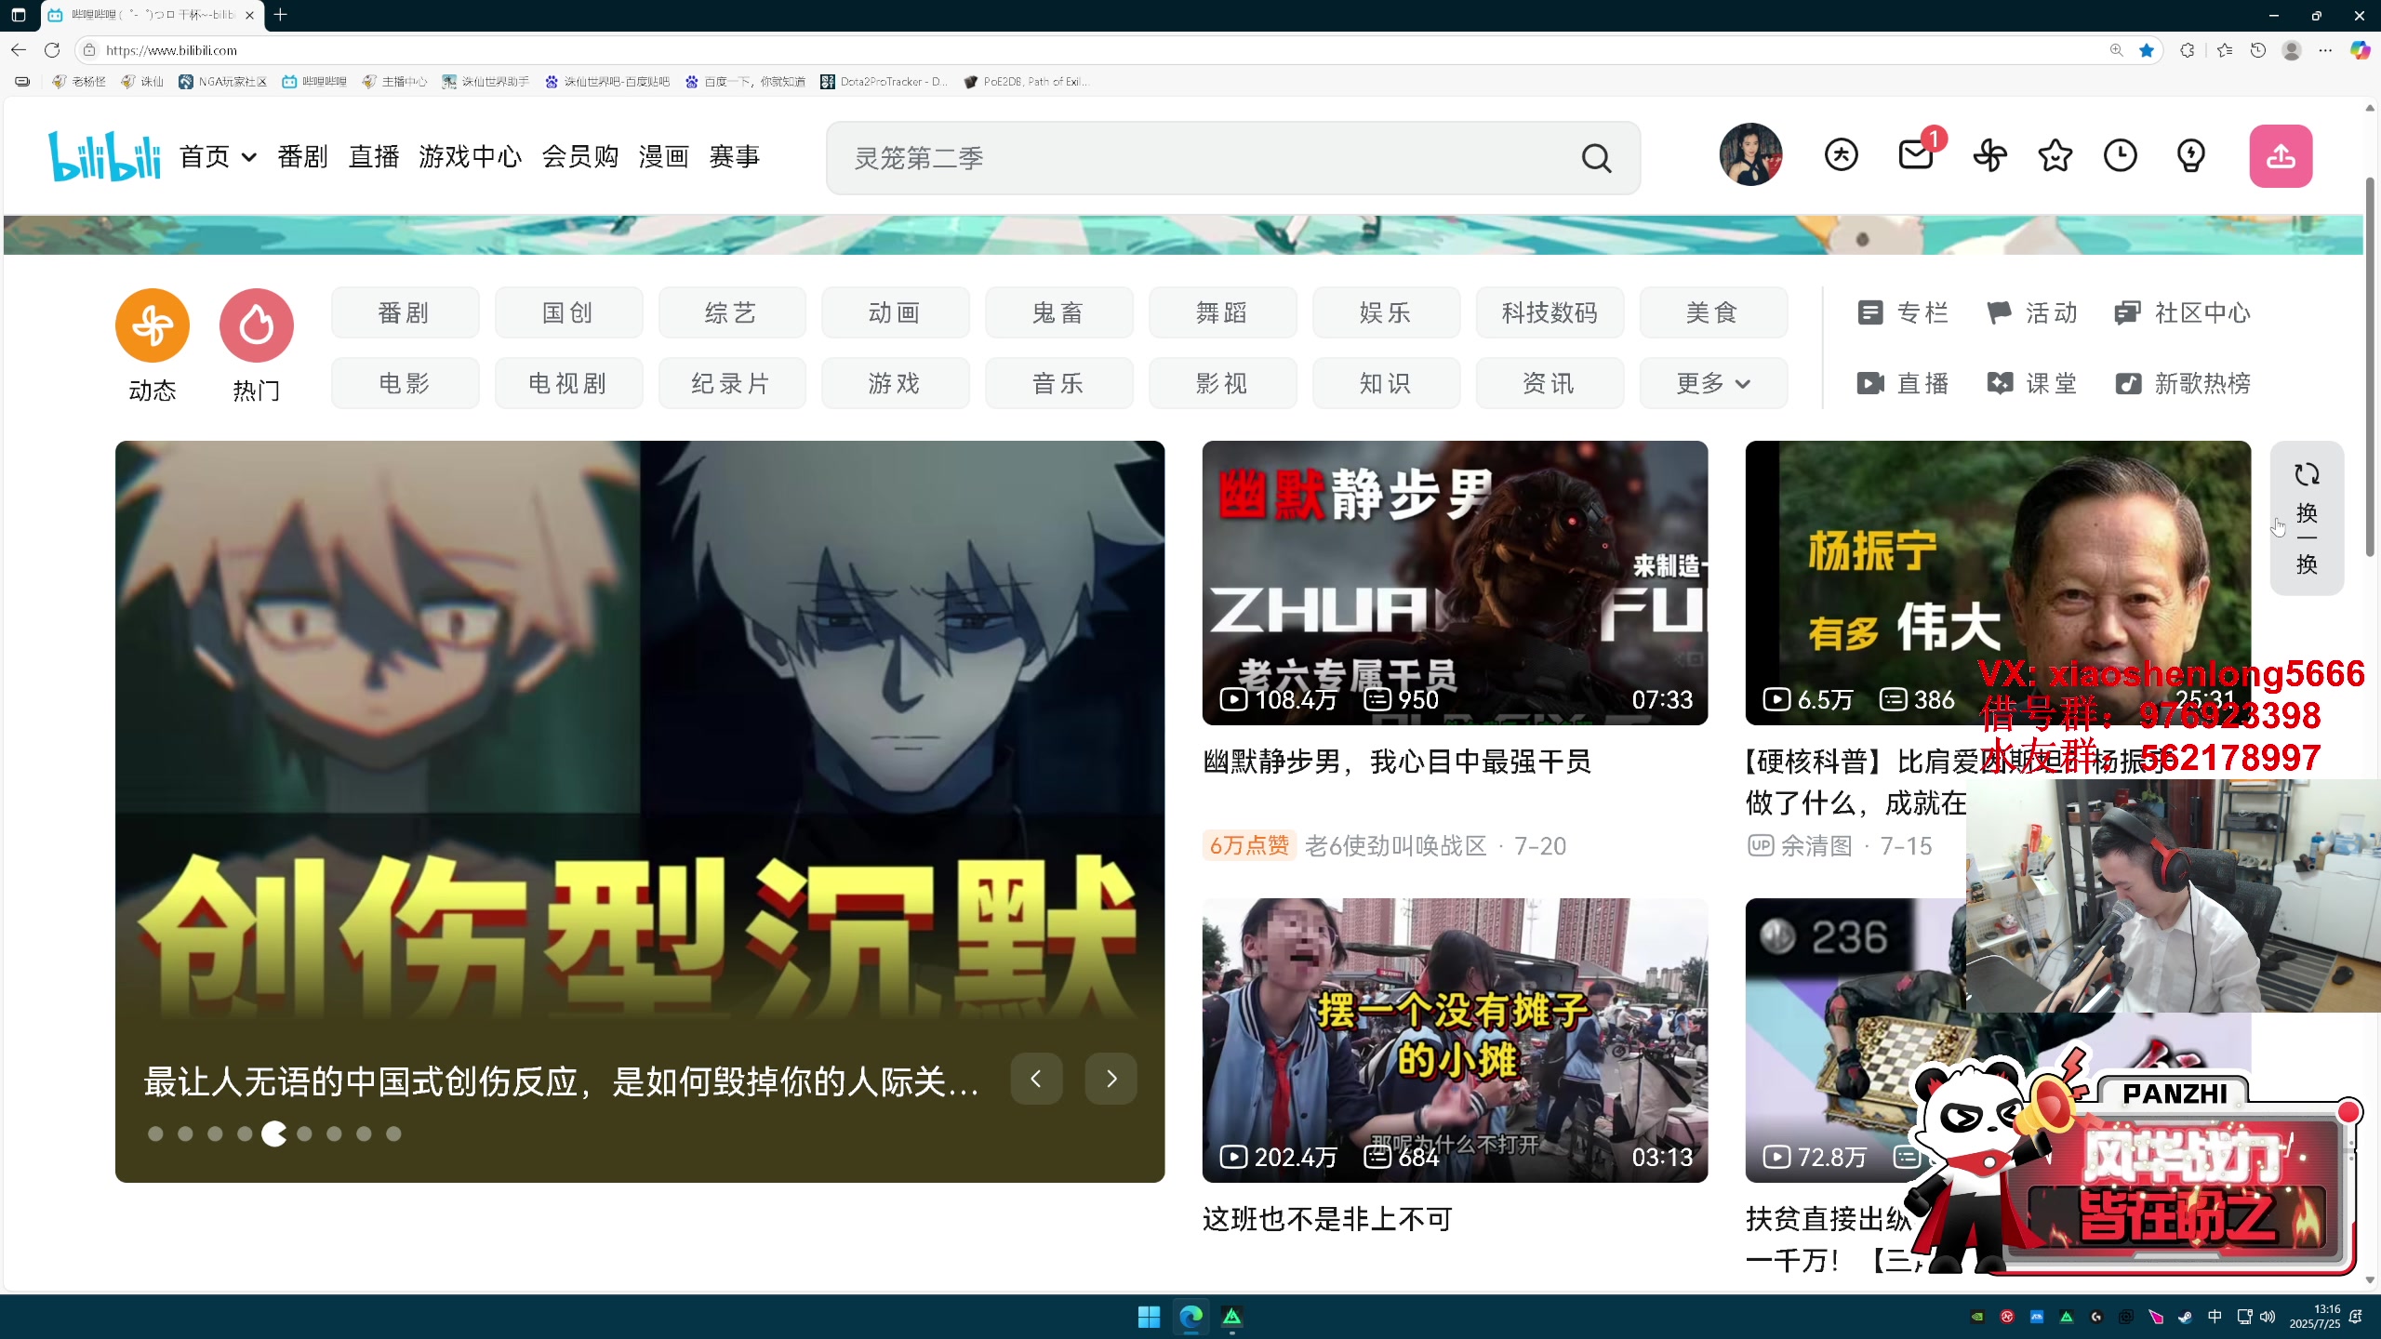Screen dimensions: 2381x1339
Task: Click the search magnifier icon
Action: pos(1596,158)
